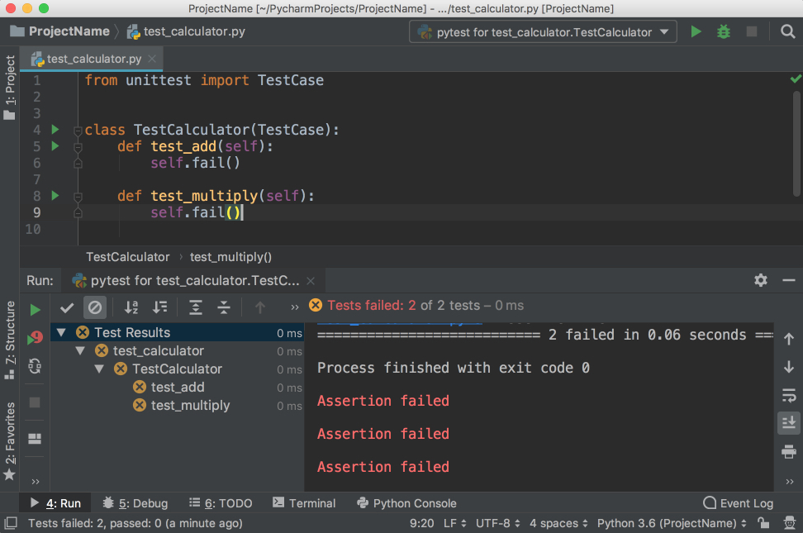Sort tests by duration
Viewport: 803px width, 533px height.
coord(159,307)
